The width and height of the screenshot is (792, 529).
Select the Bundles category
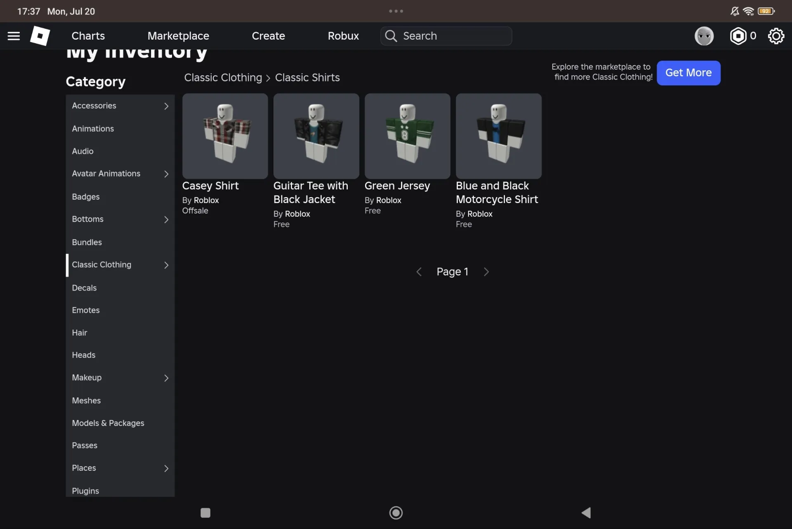coord(120,242)
